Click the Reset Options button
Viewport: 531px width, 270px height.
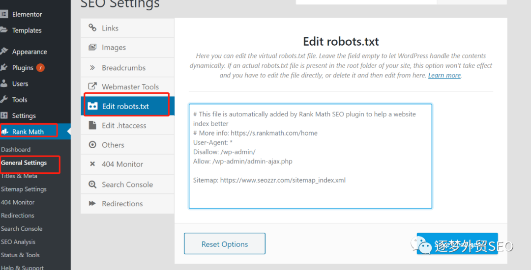(x=225, y=243)
